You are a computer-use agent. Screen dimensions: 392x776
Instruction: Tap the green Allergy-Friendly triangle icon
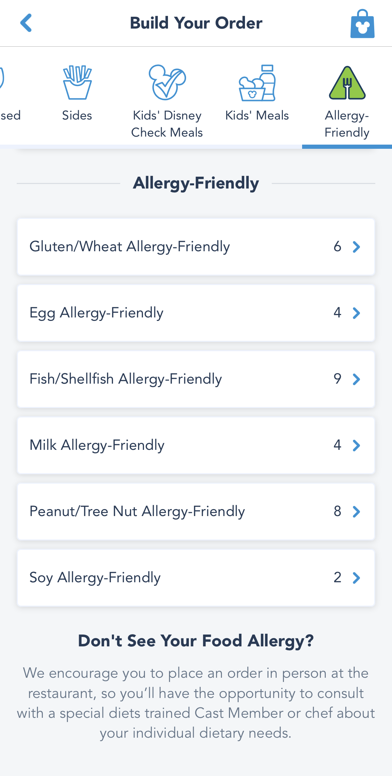pyautogui.click(x=347, y=83)
